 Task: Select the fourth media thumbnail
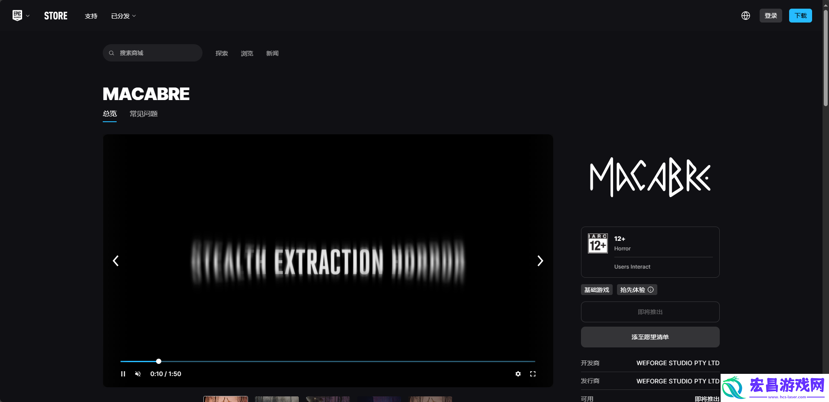[x=379, y=399]
